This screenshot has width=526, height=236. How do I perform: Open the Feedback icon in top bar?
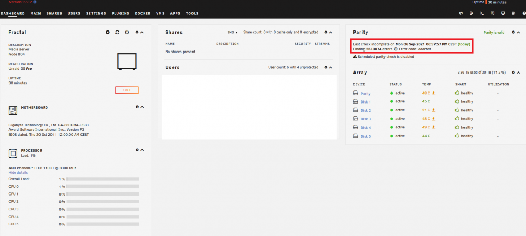(492, 14)
